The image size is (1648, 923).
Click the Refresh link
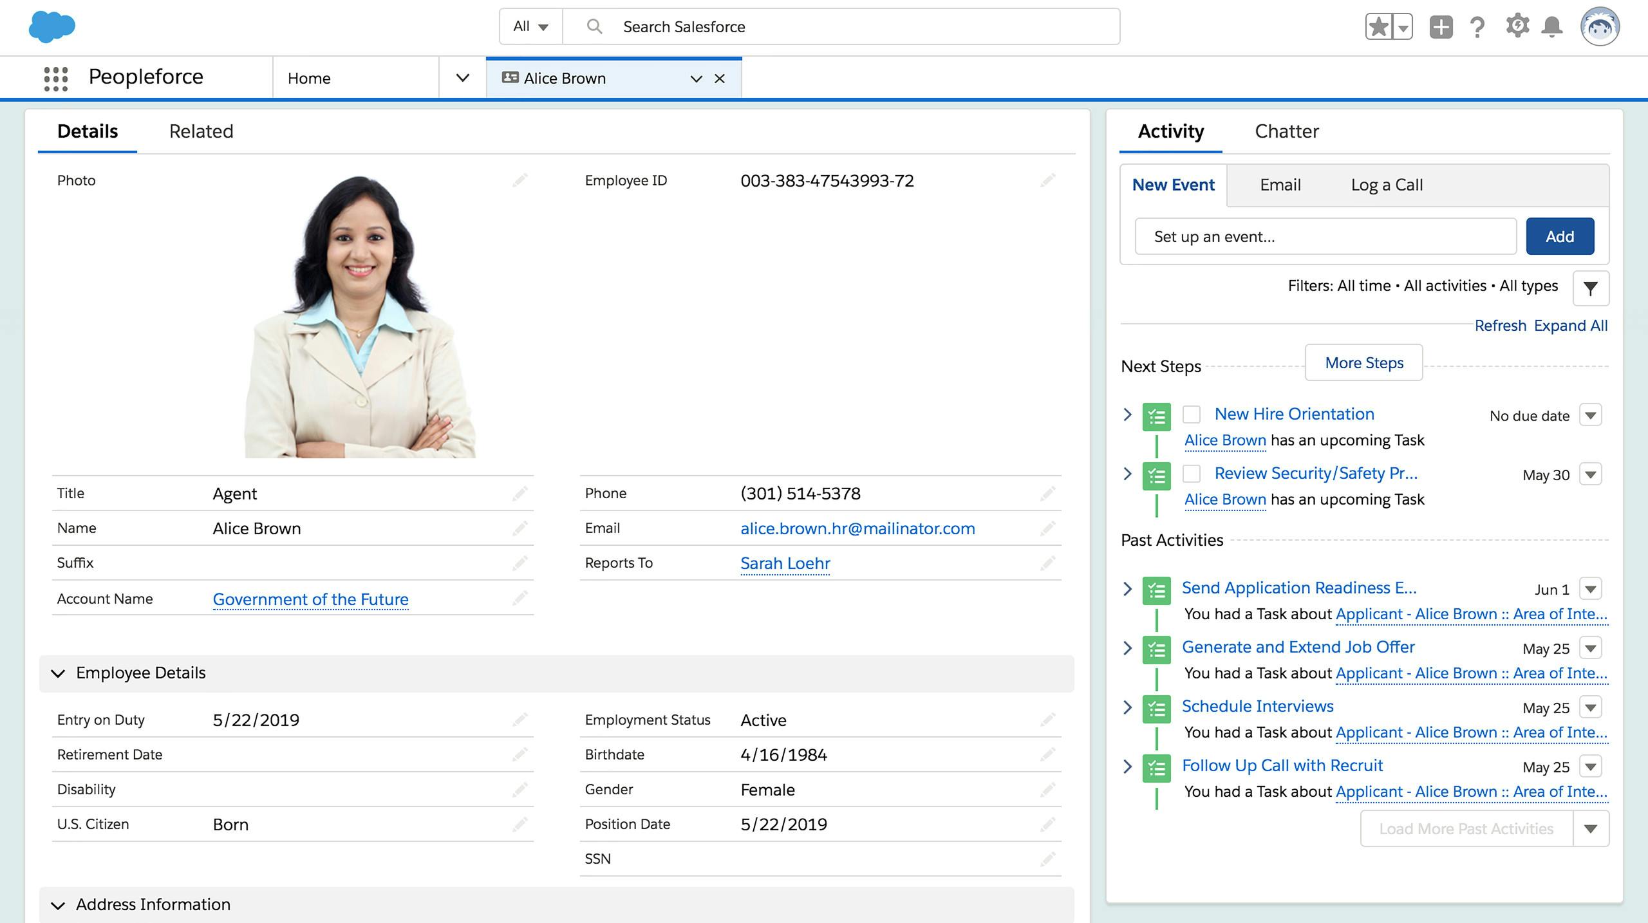(x=1500, y=326)
